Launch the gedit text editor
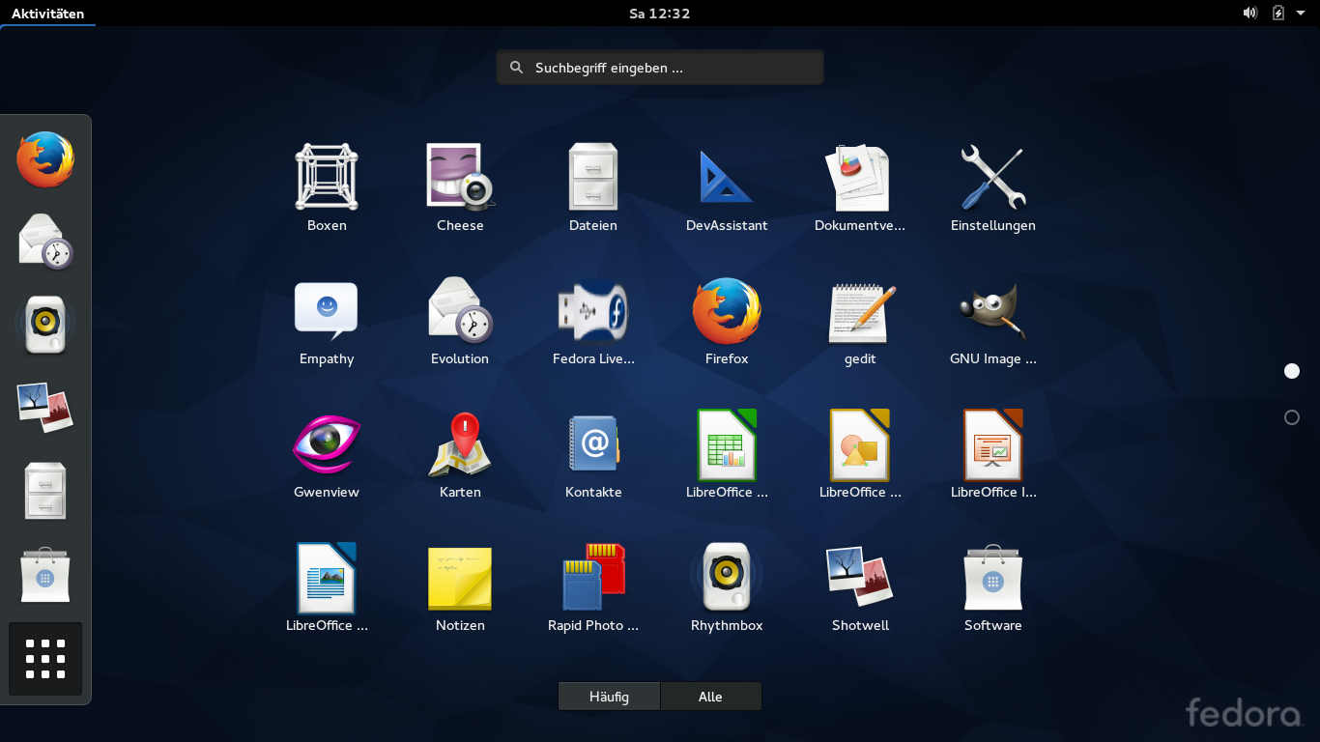Viewport: 1320px width, 742px height. 860,311
